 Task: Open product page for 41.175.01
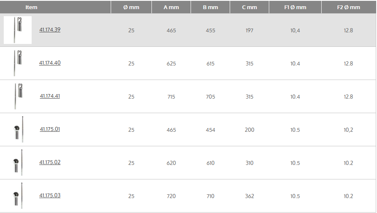pos(50,129)
